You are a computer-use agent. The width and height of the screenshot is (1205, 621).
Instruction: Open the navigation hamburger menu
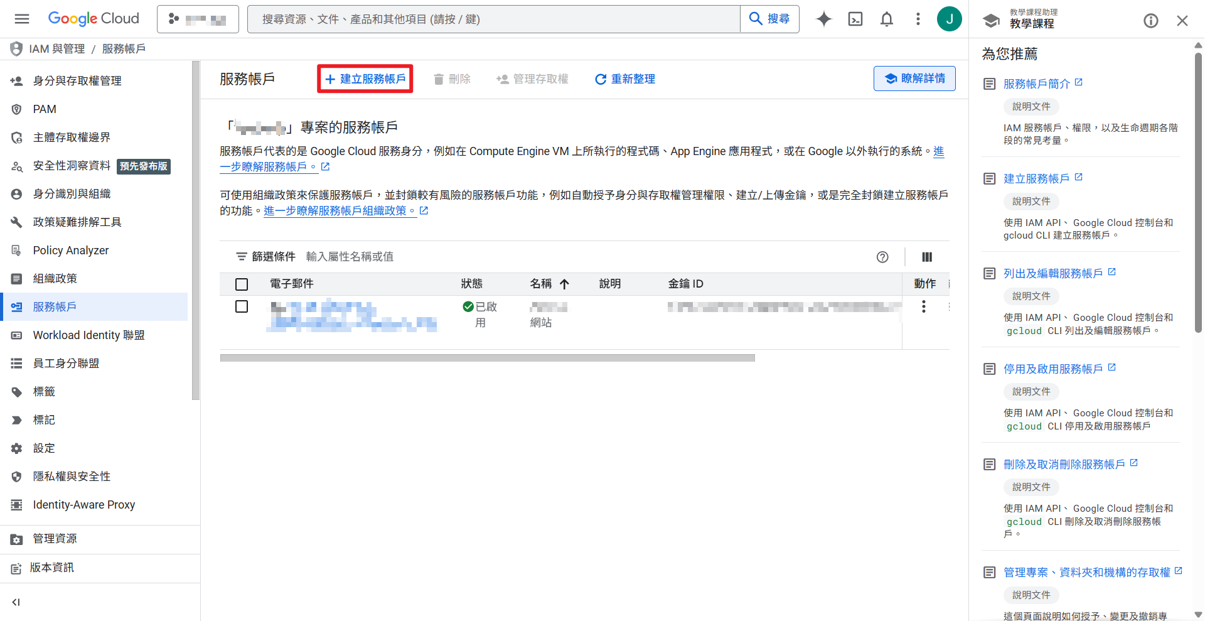pos(22,19)
